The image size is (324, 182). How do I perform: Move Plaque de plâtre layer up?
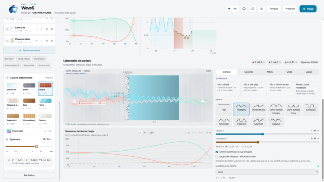(x=37, y=41)
